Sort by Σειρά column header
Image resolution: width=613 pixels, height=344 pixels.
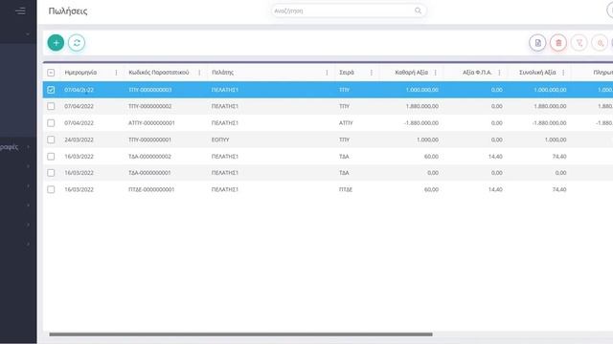(x=347, y=73)
